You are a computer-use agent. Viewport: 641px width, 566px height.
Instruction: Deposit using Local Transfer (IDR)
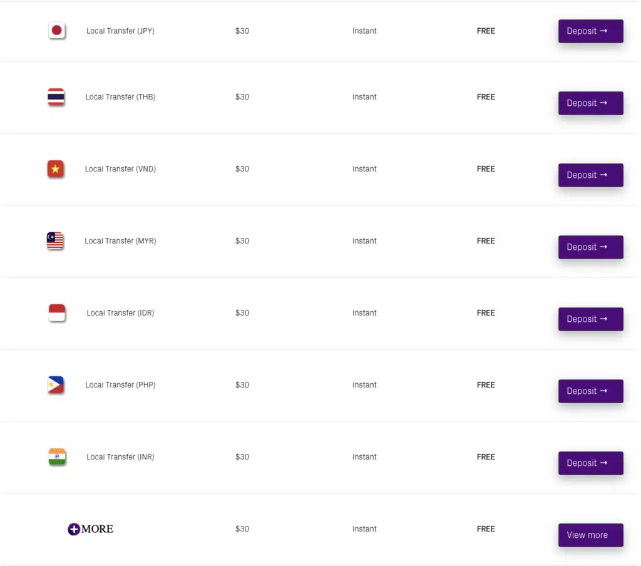tap(591, 319)
